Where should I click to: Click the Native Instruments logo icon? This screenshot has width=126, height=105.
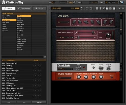(121, 2)
